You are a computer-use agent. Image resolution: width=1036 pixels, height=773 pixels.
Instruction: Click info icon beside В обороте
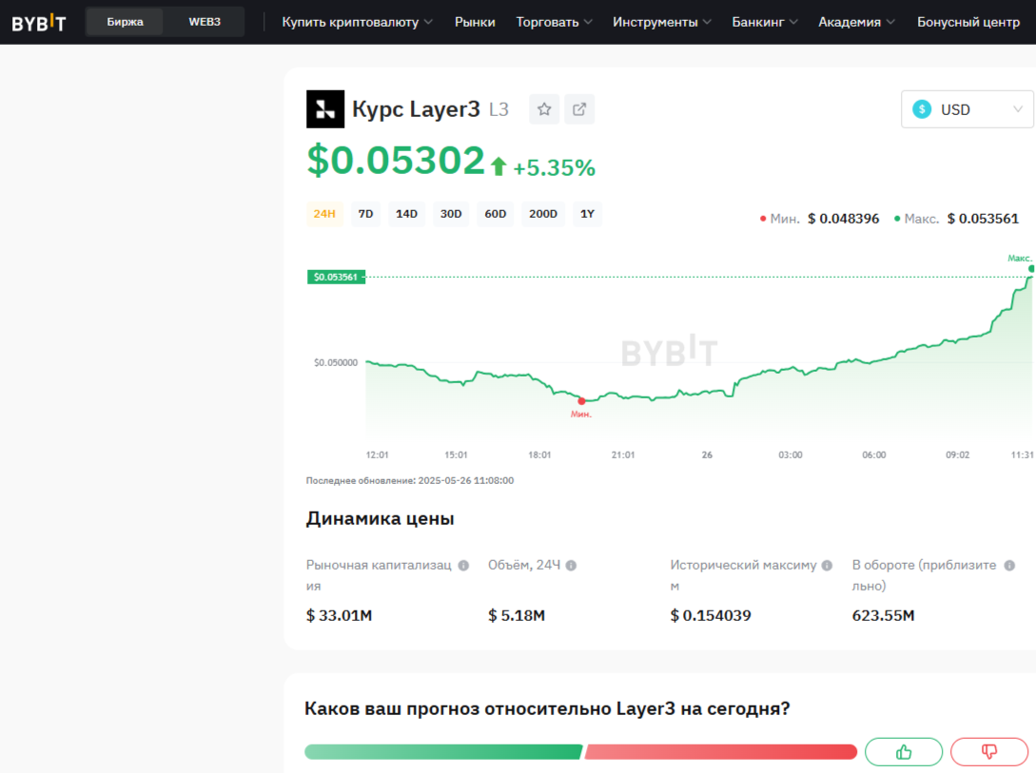1009,566
